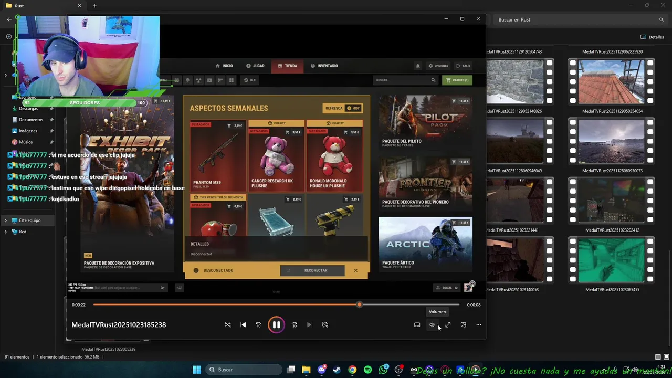Click the JUGAR tab in the Rust menu
This screenshot has width=672, height=378.
pyautogui.click(x=255, y=66)
